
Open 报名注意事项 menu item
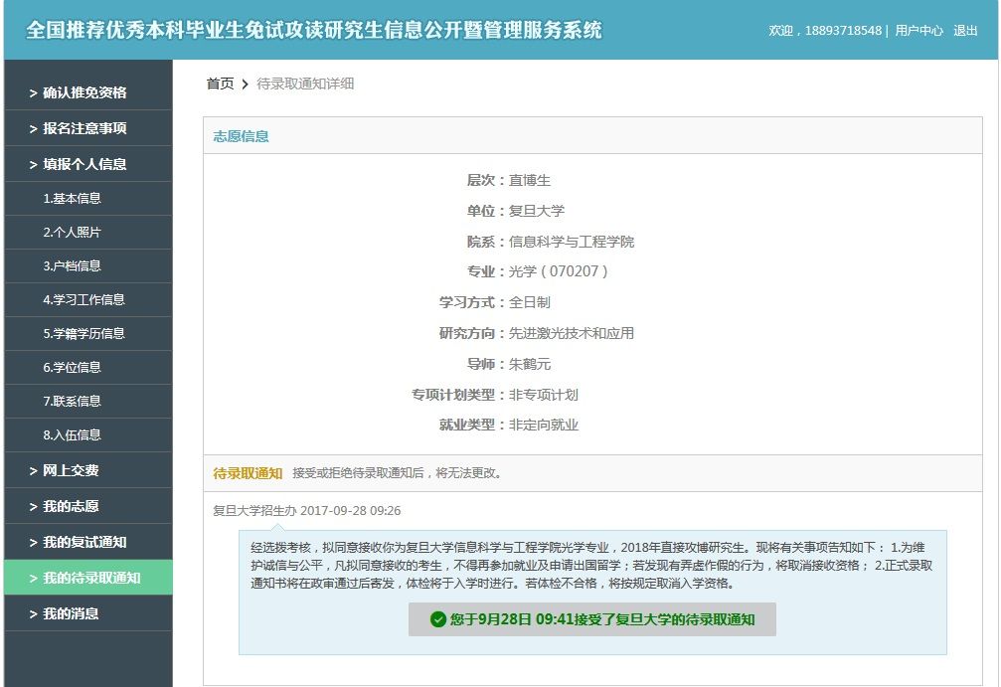pyautogui.click(x=84, y=128)
